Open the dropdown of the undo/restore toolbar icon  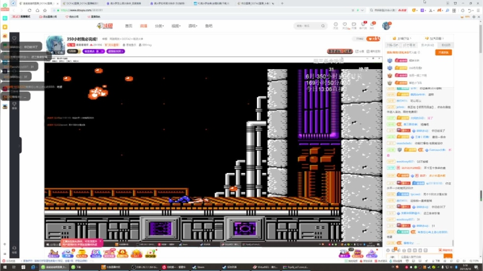474,11
